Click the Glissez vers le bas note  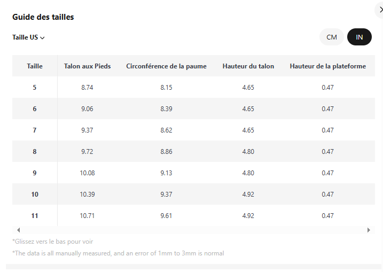click(x=52, y=242)
